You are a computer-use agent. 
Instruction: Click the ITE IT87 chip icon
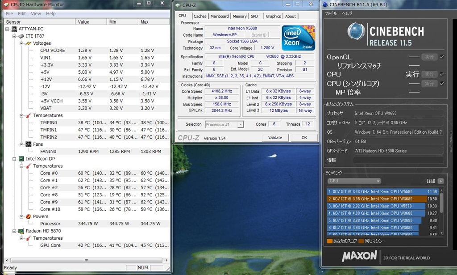pos(21,36)
